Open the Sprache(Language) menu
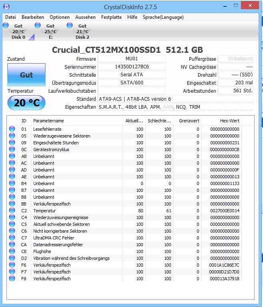This screenshot has width=263, height=307. [163, 17]
